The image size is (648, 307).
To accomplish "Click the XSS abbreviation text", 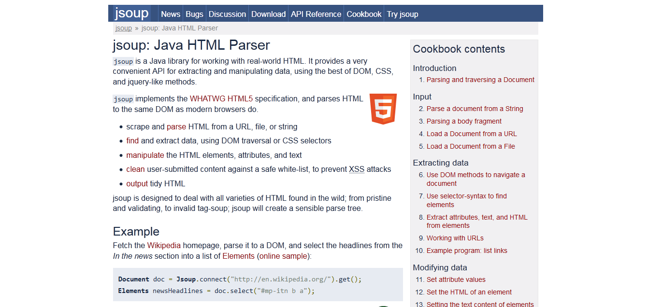I will tap(357, 169).
